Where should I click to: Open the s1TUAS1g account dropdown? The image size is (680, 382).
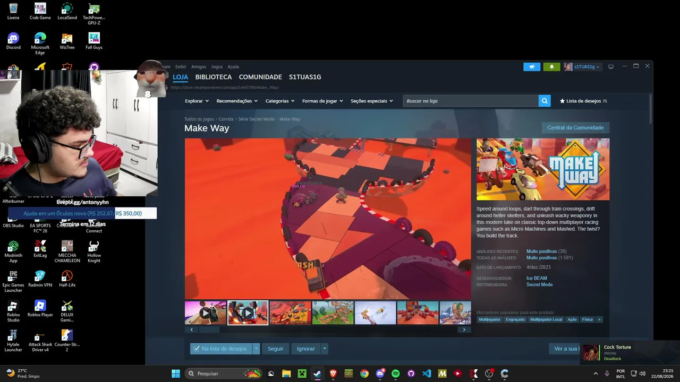(x=582, y=67)
